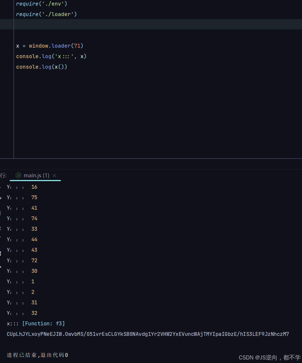This screenshot has height=363, width=302.
Task: Click the console output value 75
Action: coord(34,197)
